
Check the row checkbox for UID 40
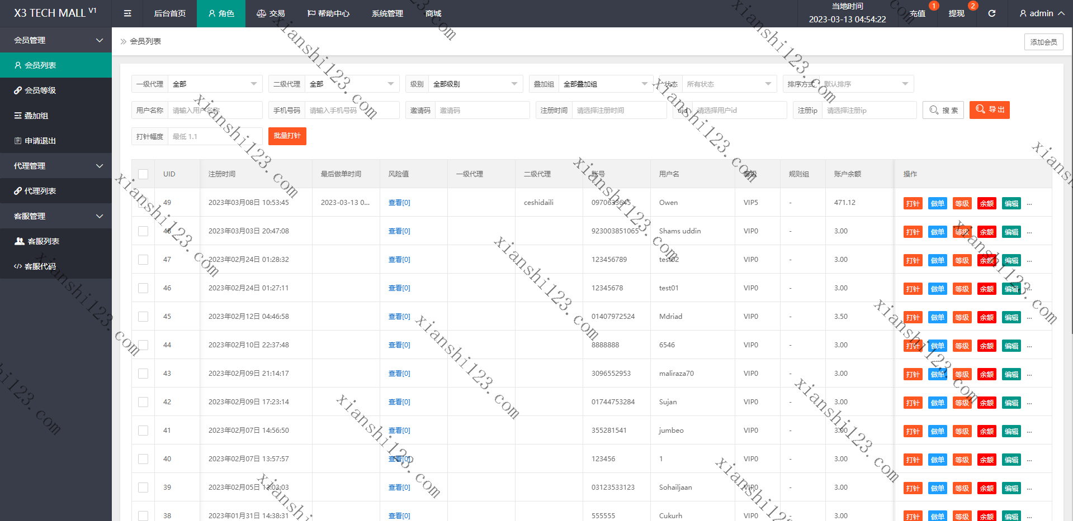143,459
